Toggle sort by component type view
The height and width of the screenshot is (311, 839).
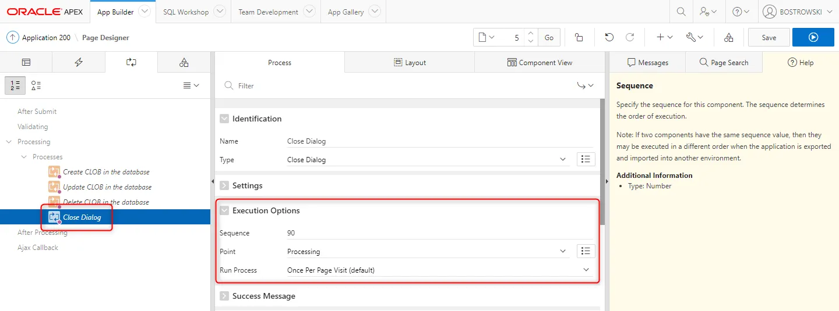36,85
